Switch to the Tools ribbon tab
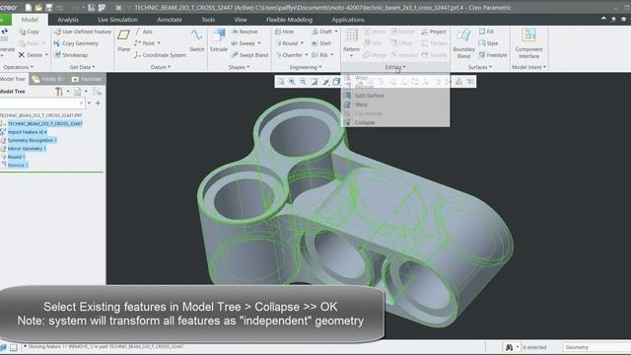Image resolution: width=631 pixels, height=355 pixels. tap(208, 20)
